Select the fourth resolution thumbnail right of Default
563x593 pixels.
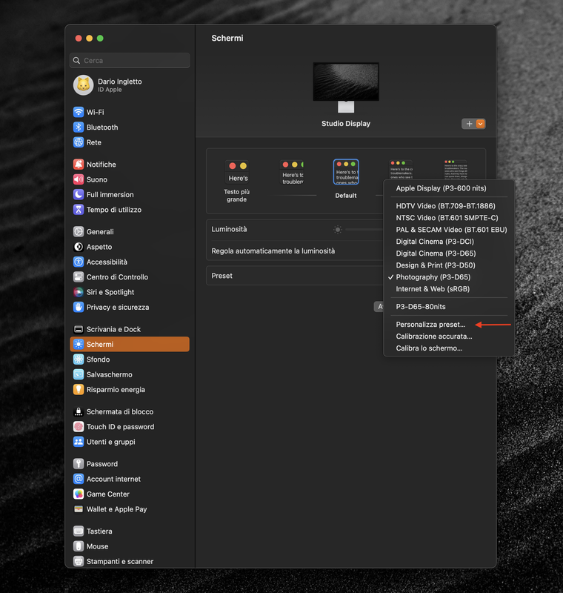[401, 170]
